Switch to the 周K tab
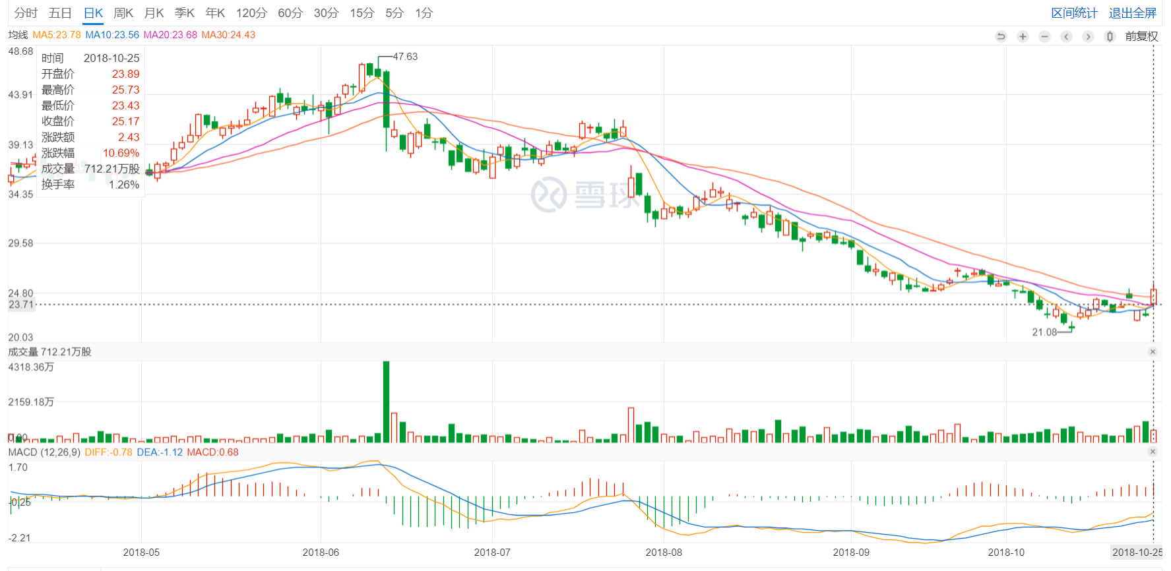This screenshot has width=1171, height=571. [123, 13]
